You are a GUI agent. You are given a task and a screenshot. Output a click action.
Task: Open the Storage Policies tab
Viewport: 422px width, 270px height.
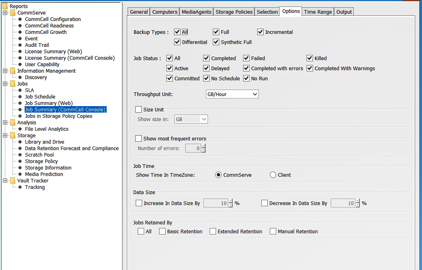pos(234,12)
